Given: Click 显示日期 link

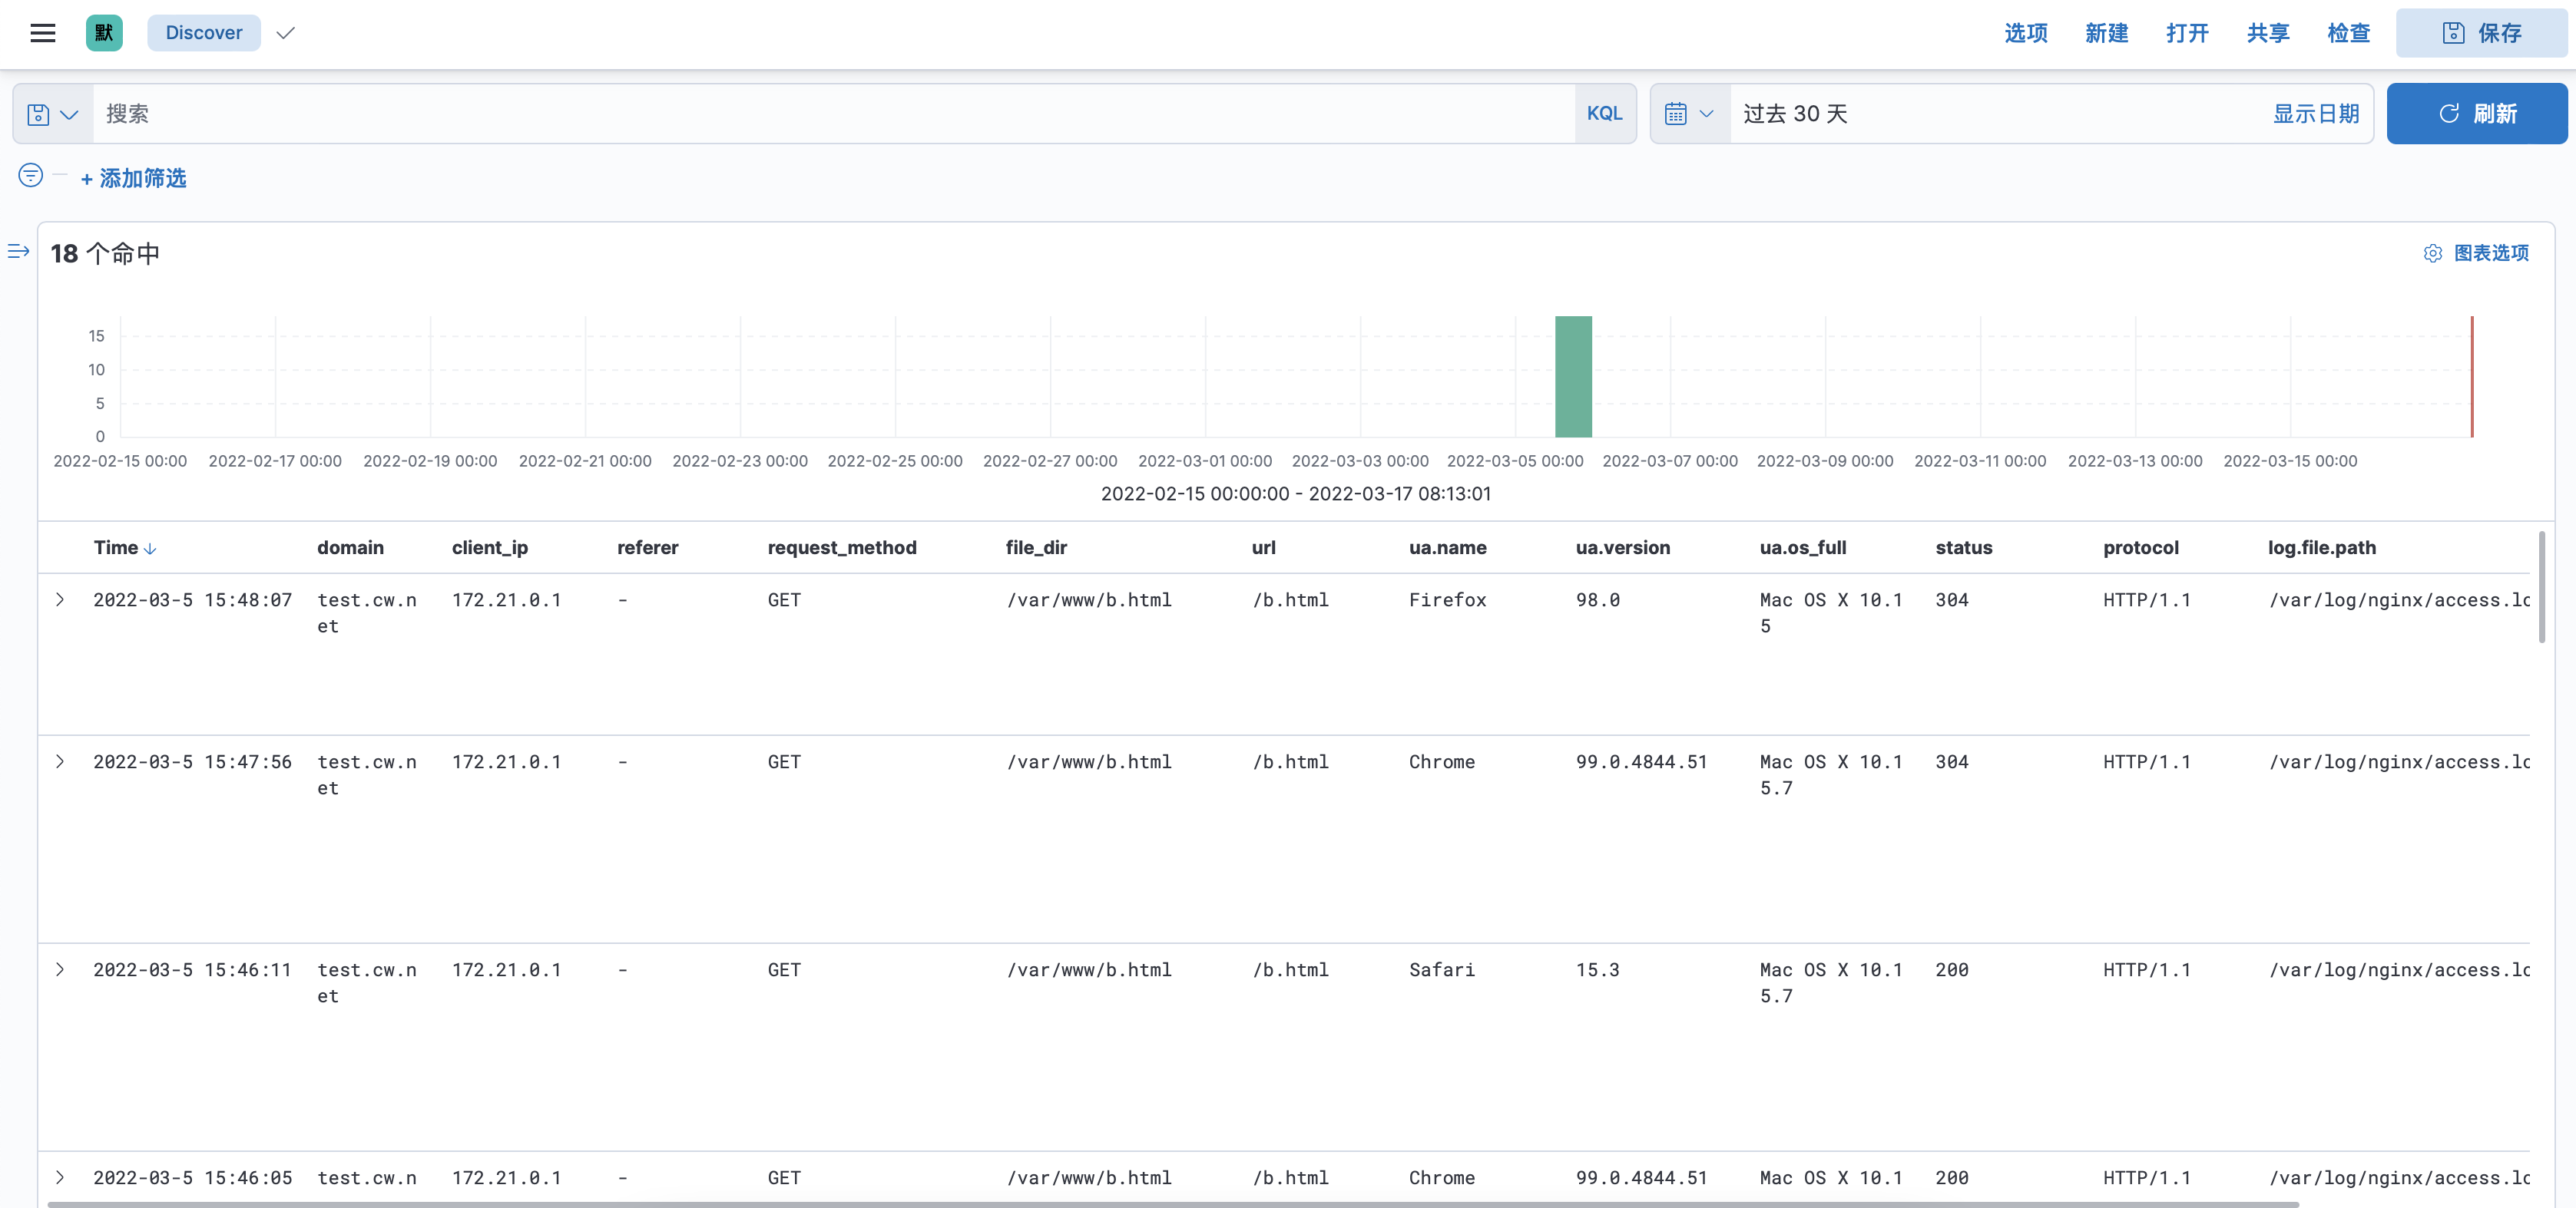Looking at the screenshot, I should 2316,114.
